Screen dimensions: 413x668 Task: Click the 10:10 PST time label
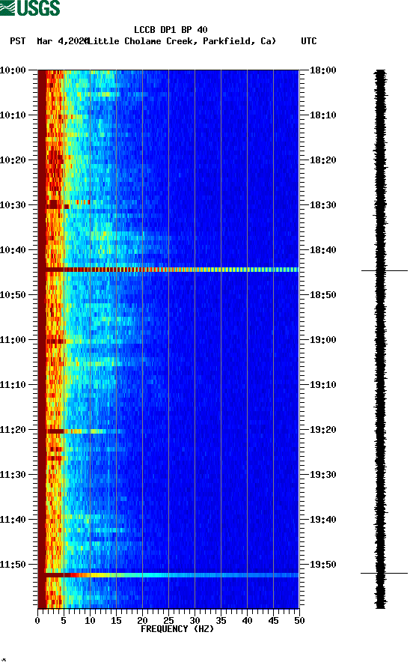point(13,115)
